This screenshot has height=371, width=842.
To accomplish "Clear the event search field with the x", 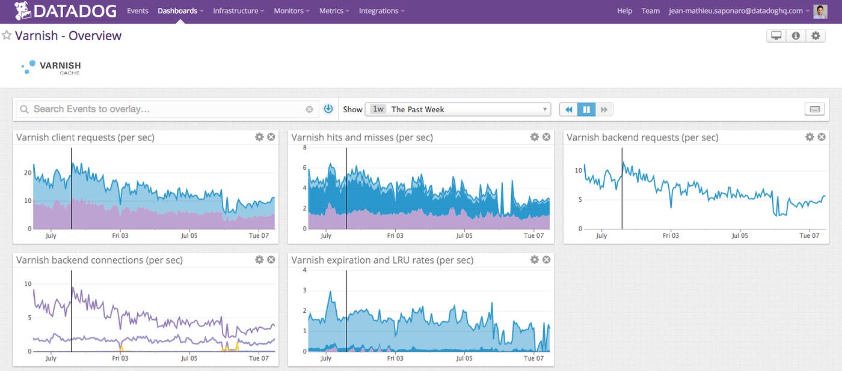I will coord(310,109).
